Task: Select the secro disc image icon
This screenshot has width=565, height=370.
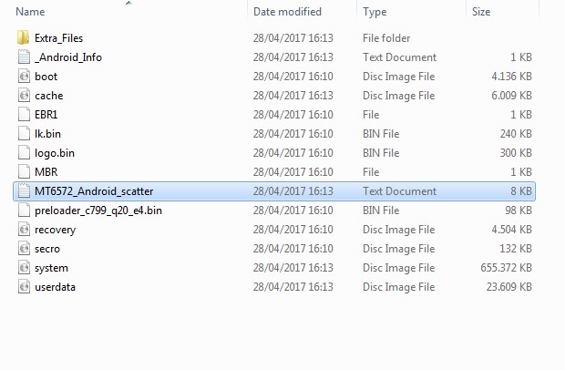Action: [x=24, y=248]
